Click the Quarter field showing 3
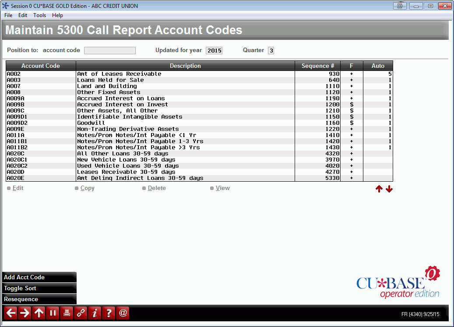The image size is (454, 327). [271, 50]
